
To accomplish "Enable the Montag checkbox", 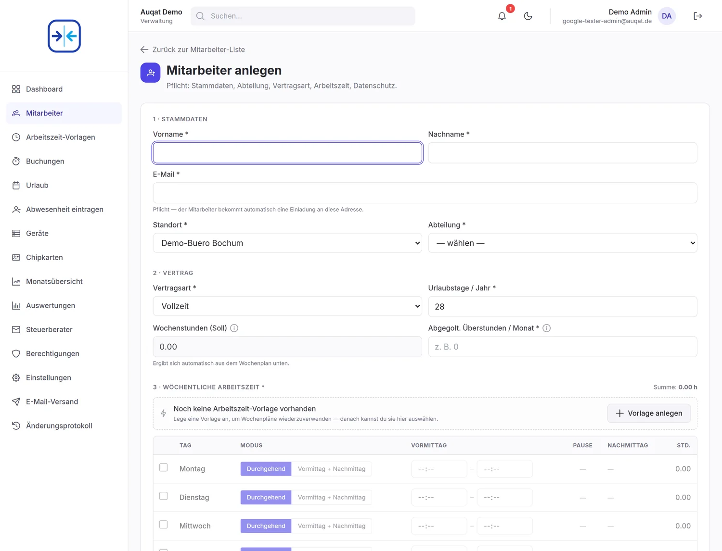I will click(x=164, y=468).
